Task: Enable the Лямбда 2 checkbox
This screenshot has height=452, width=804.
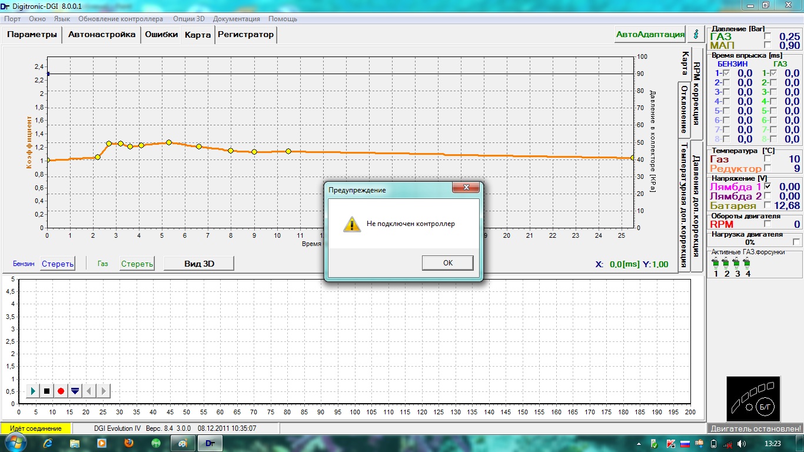Action: pyautogui.click(x=767, y=195)
